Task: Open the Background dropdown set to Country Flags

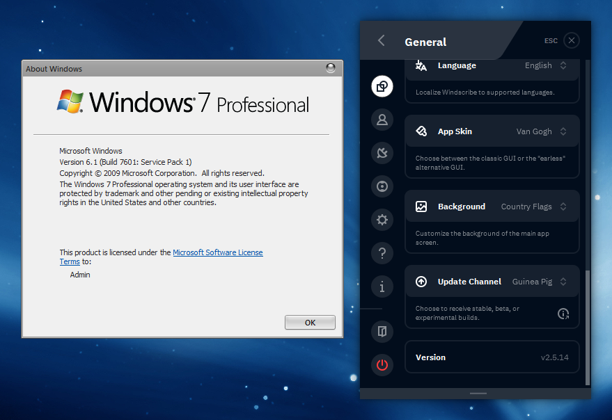Action: 534,207
